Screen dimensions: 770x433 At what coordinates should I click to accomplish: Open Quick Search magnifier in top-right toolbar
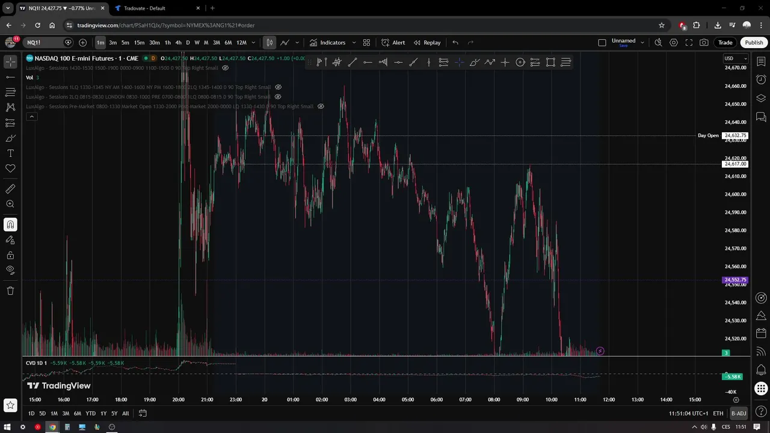[x=658, y=43]
